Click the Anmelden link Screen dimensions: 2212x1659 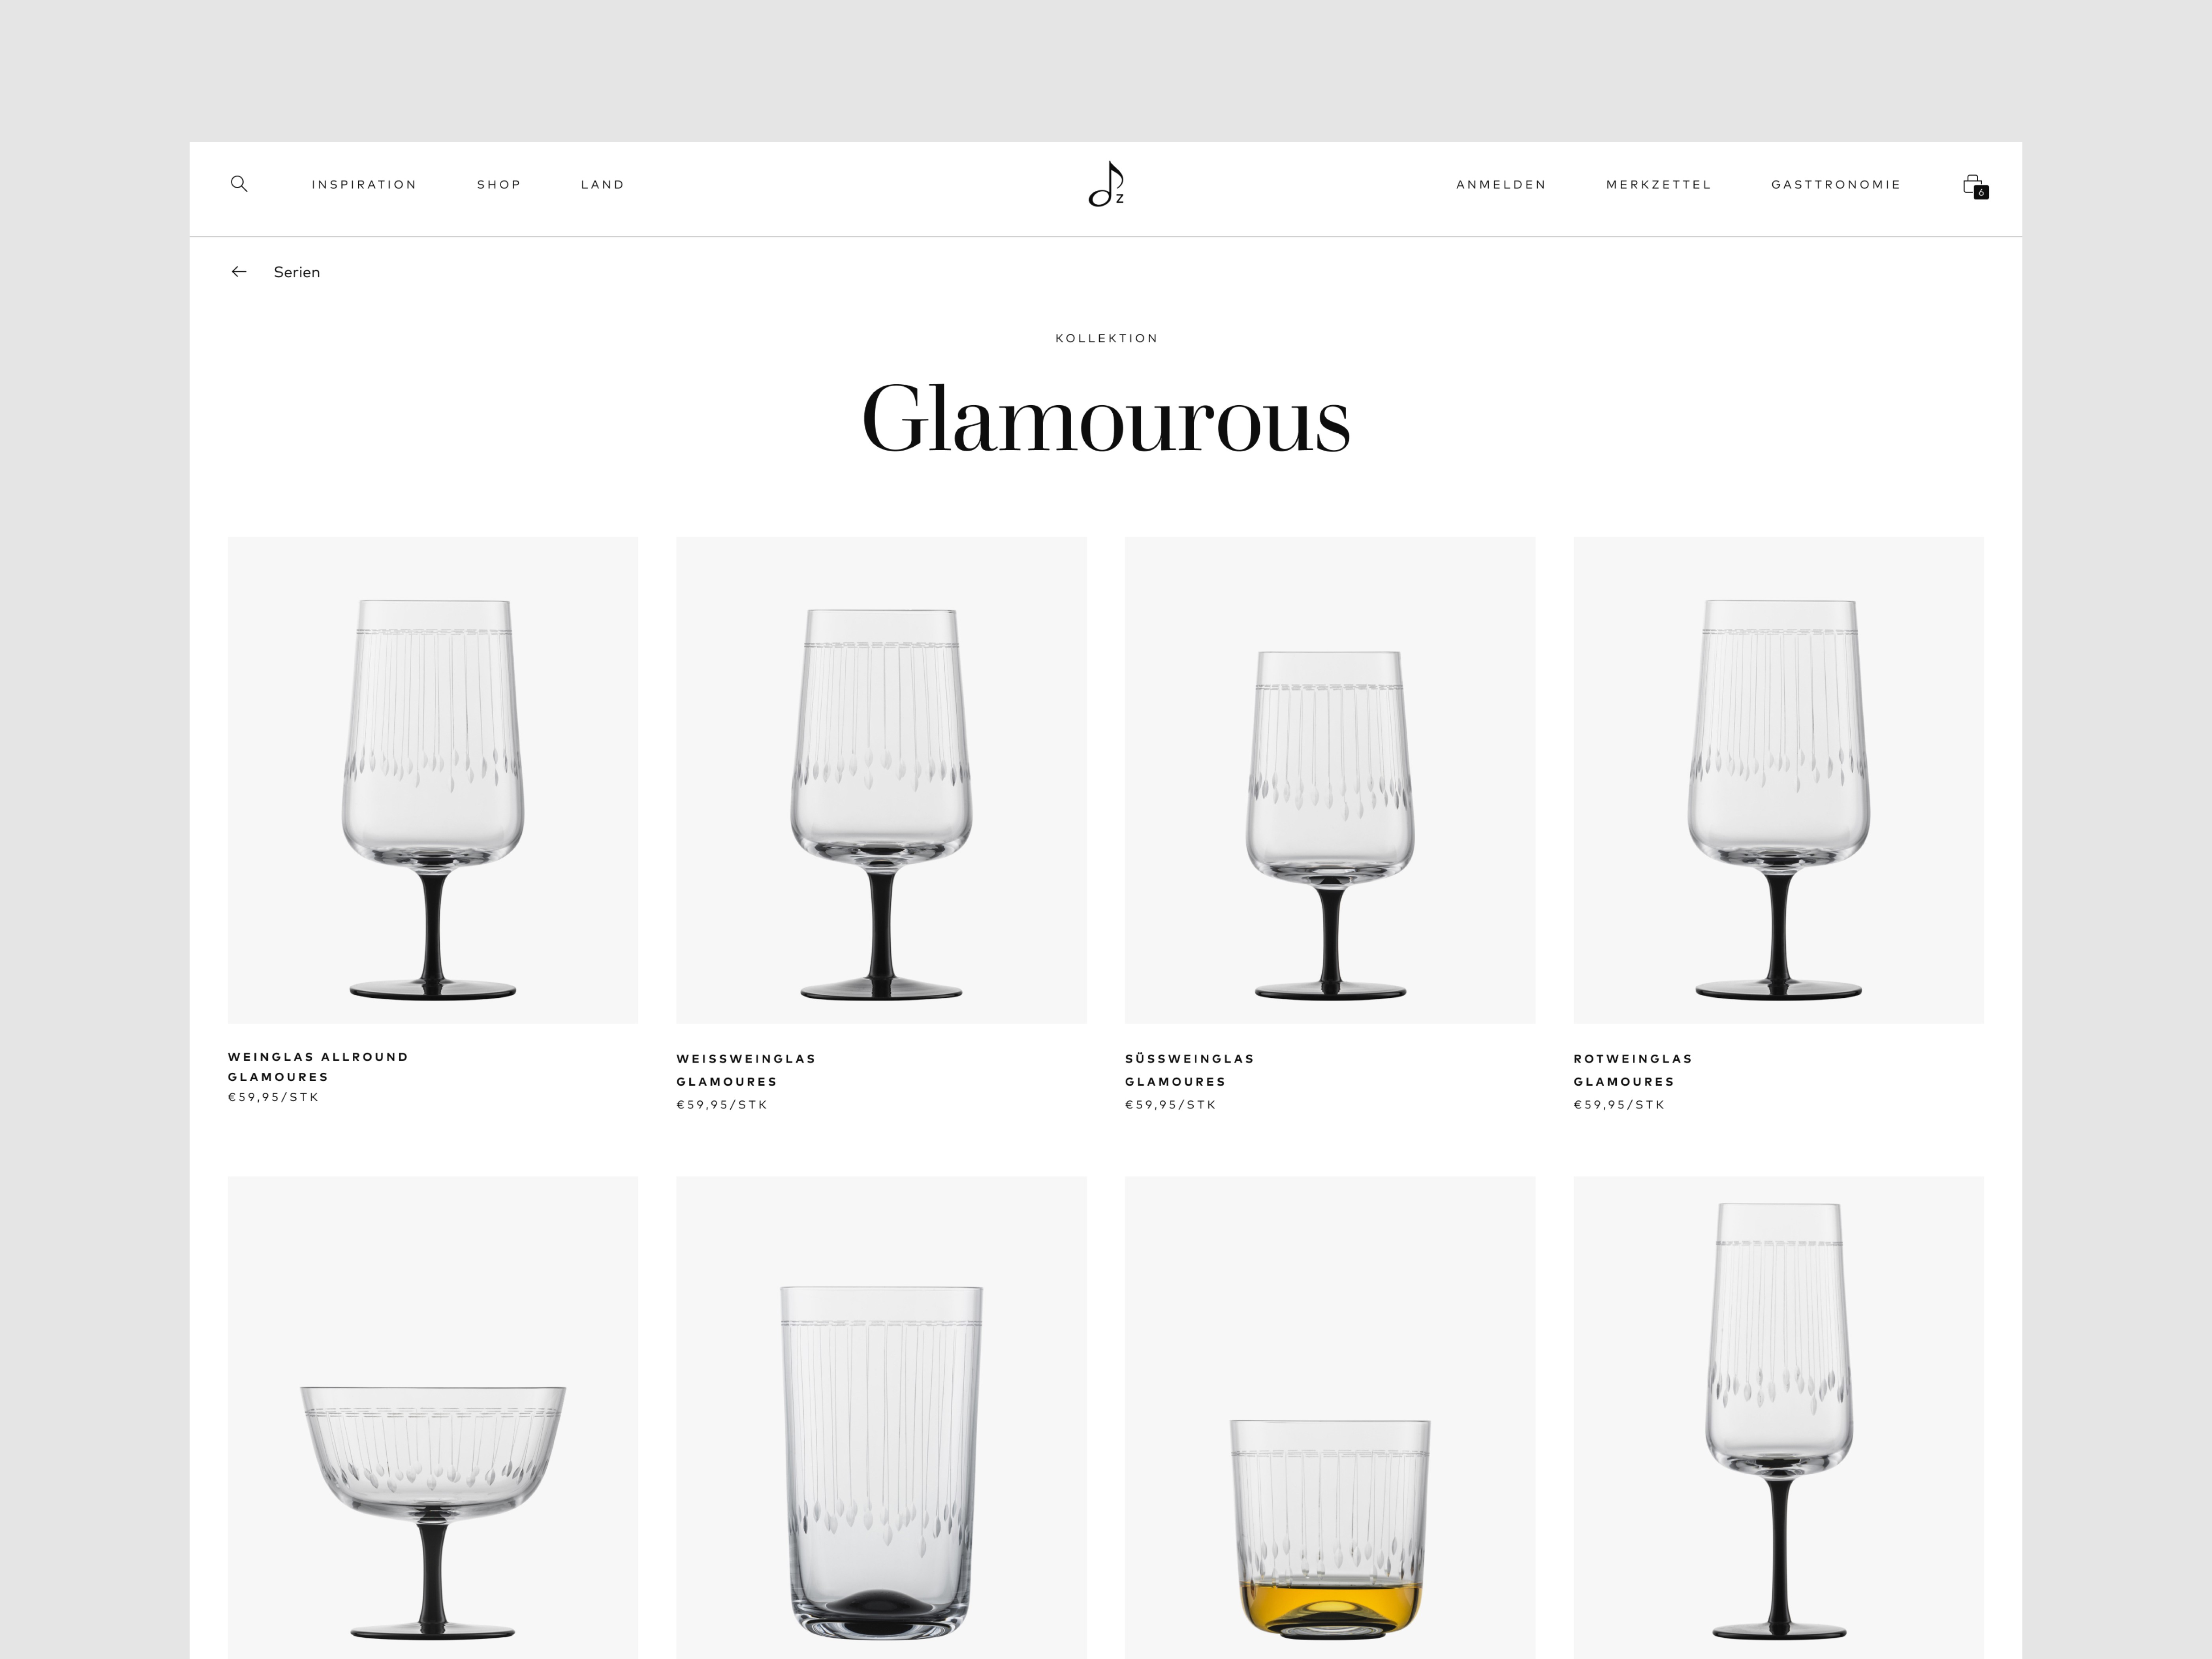[x=1501, y=185]
